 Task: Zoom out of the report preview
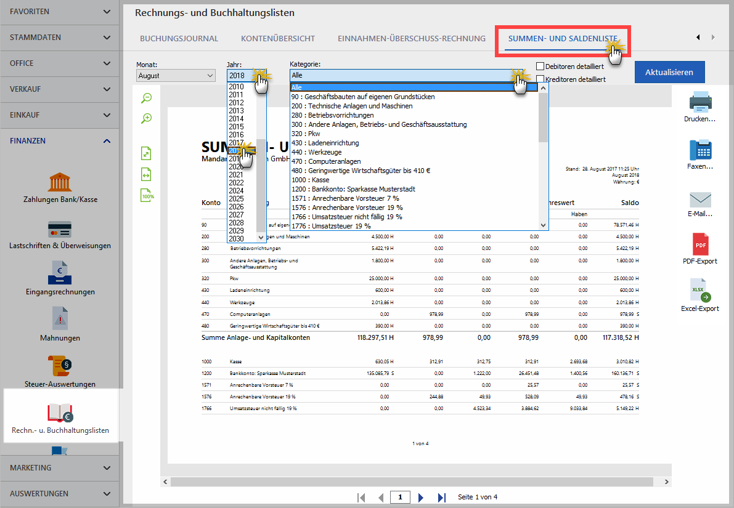(x=147, y=98)
